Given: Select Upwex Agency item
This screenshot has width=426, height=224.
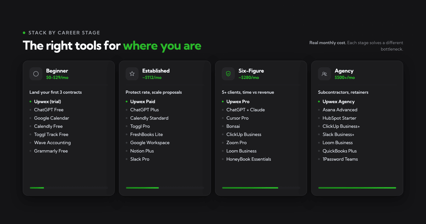Looking at the screenshot, I should point(339,101).
